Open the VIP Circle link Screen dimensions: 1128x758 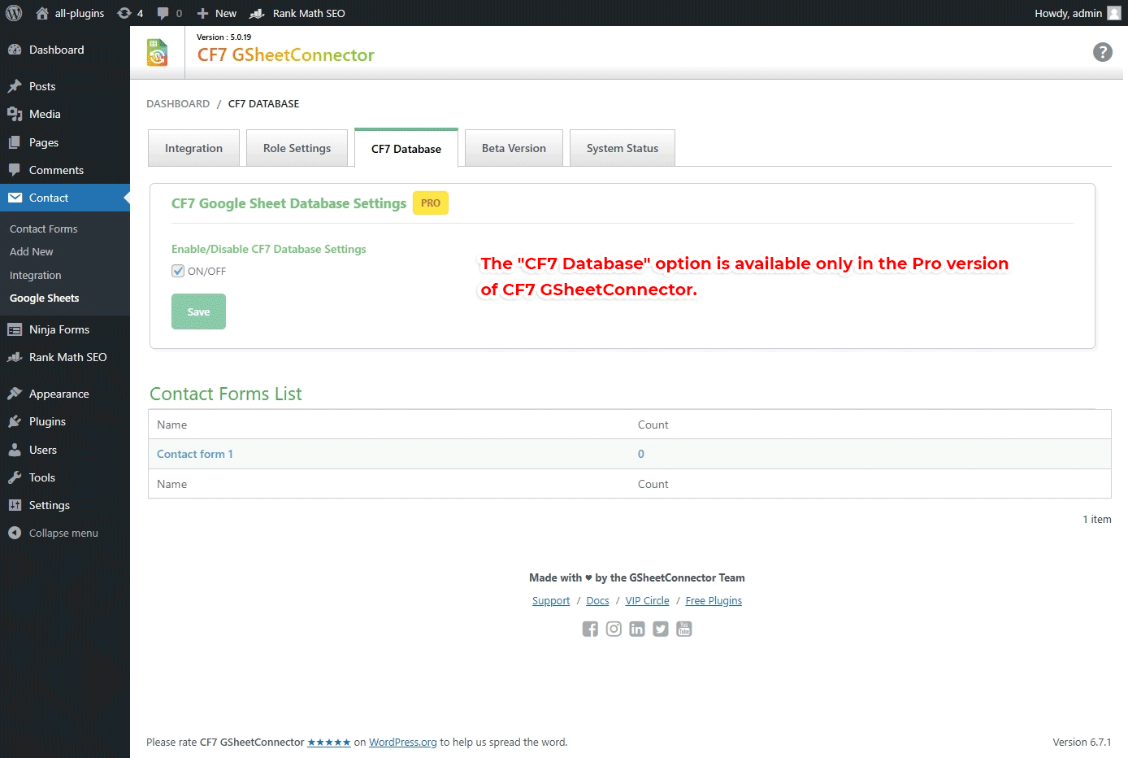(648, 600)
